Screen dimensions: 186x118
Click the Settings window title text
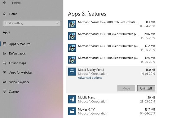(x=16, y=3)
